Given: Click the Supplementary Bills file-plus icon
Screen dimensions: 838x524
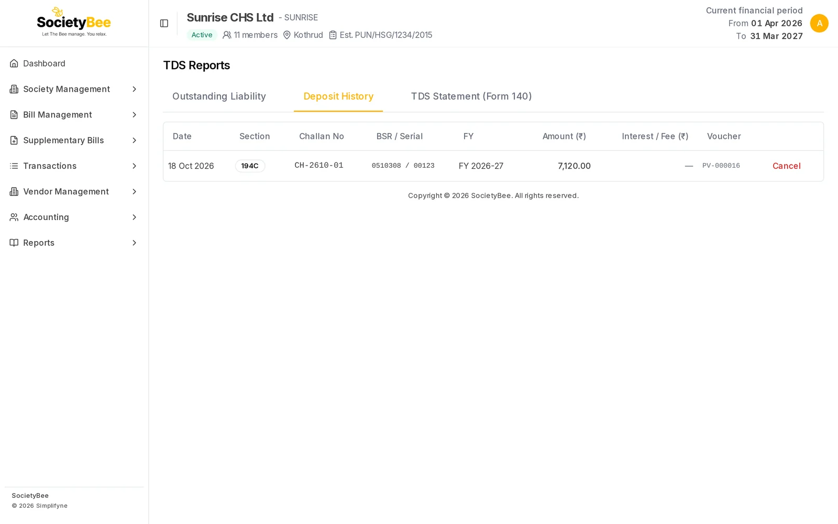Looking at the screenshot, I should coord(14,140).
